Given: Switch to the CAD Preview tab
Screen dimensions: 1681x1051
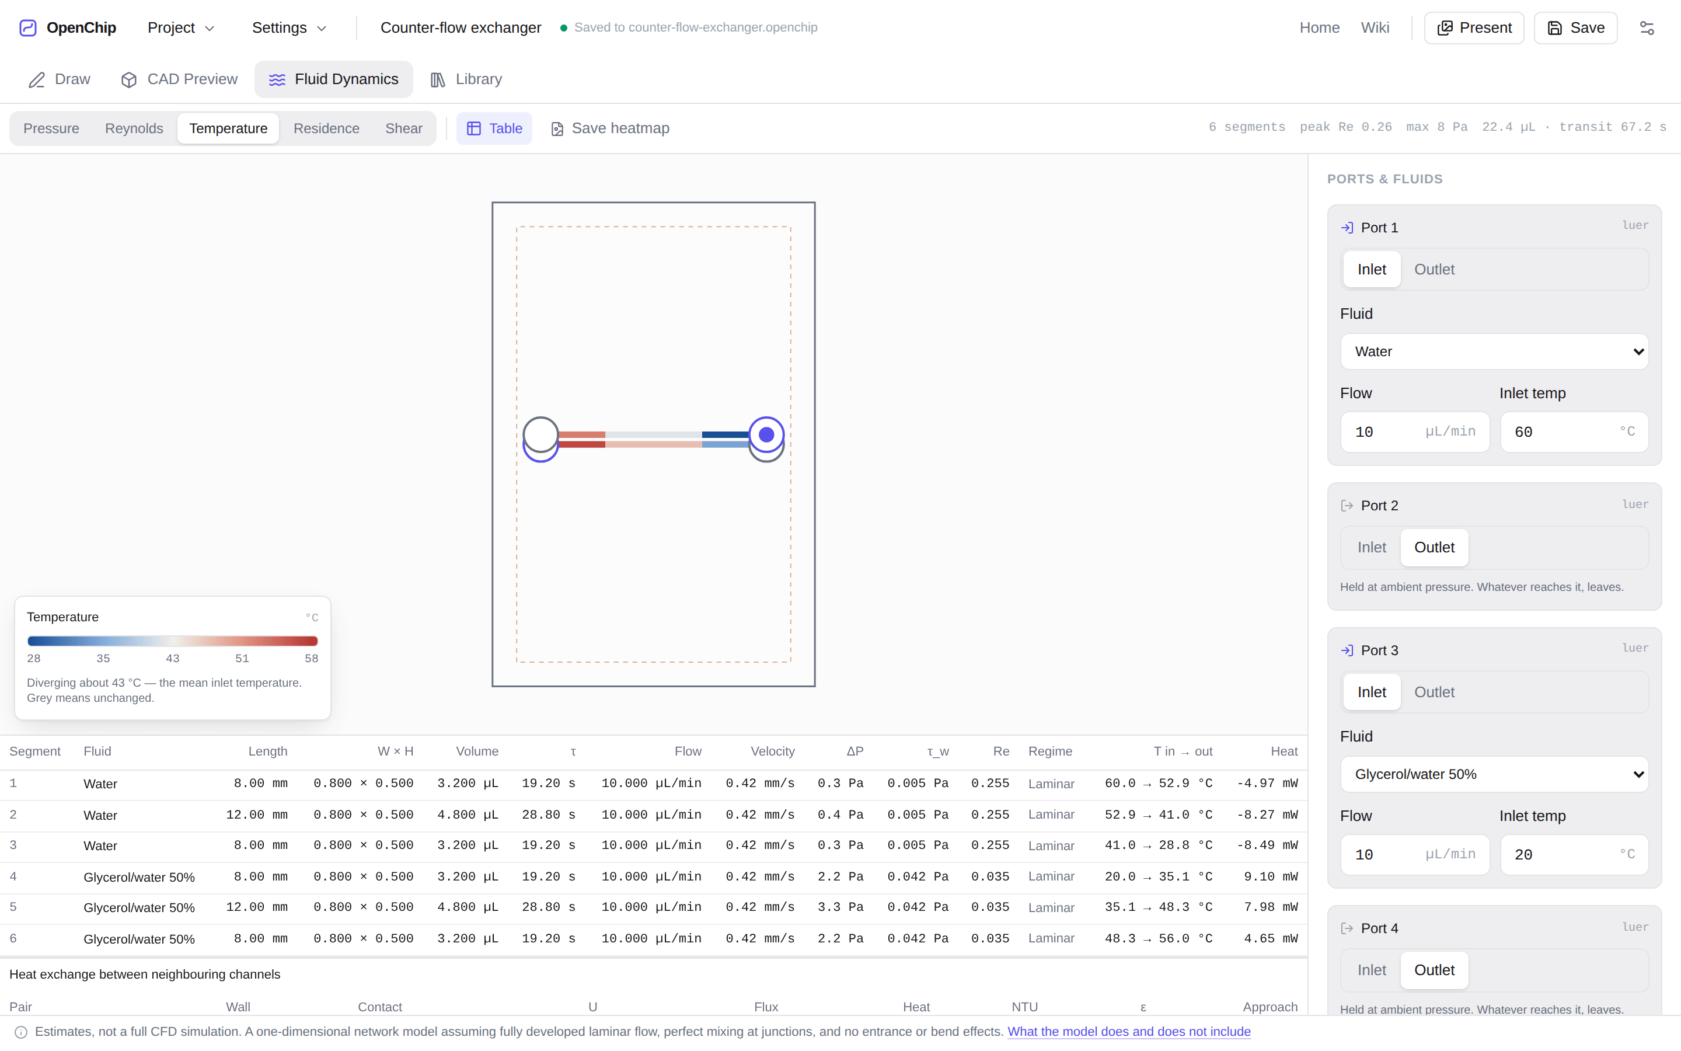Looking at the screenshot, I should 179,79.
